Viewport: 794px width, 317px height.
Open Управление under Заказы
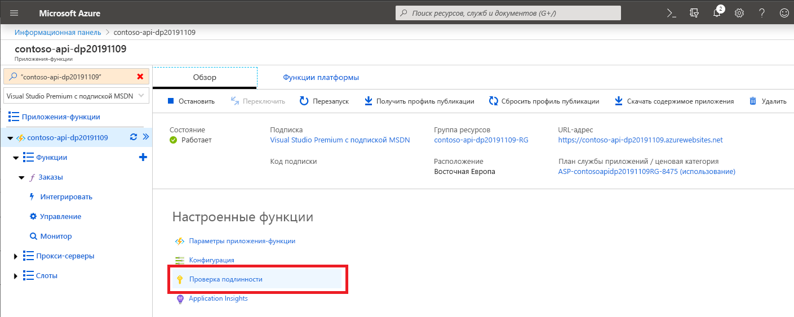[61, 217]
